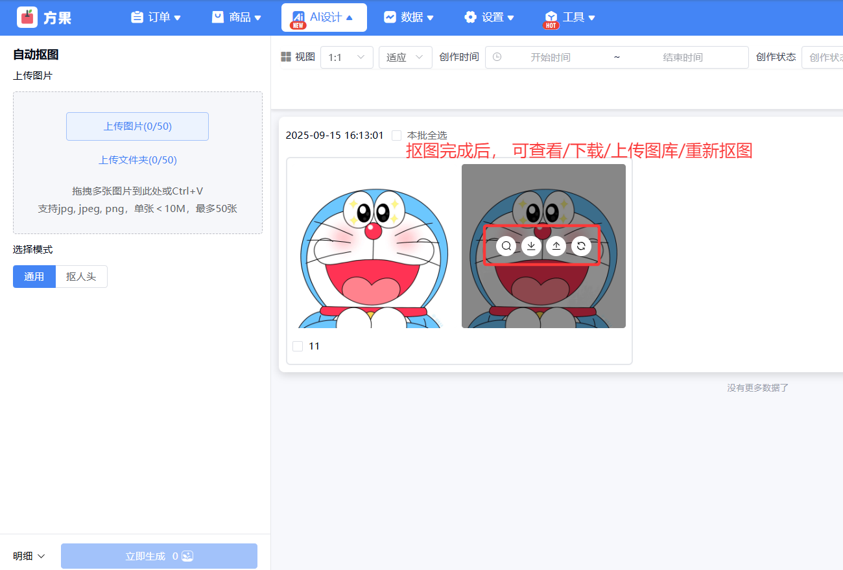Select the 通用 mode
The width and height of the screenshot is (843, 570).
[x=34, y=276]
